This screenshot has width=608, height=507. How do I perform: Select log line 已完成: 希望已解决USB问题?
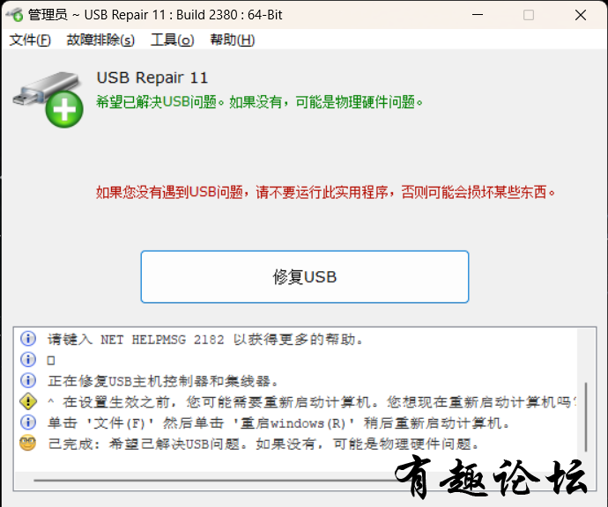click(x=263, y=444)
